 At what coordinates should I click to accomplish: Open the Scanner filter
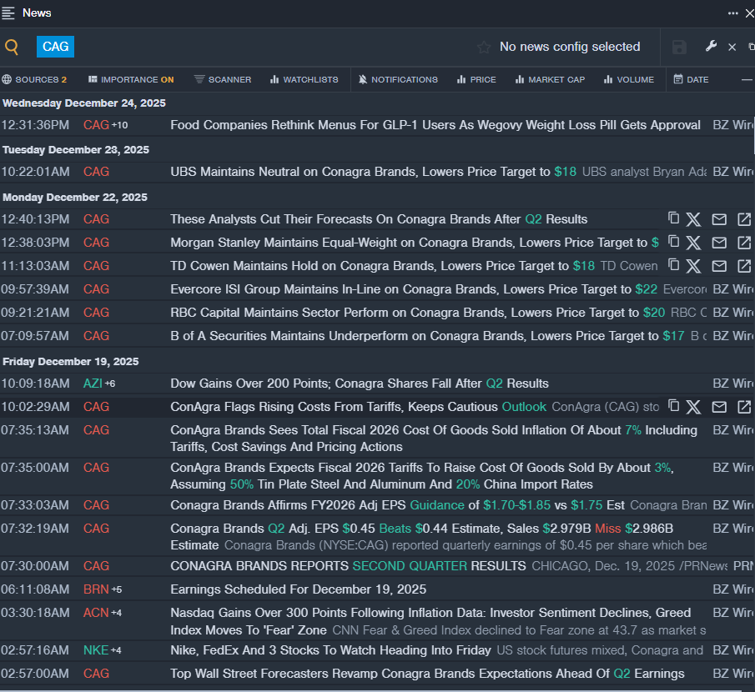[x=223, y=79]
